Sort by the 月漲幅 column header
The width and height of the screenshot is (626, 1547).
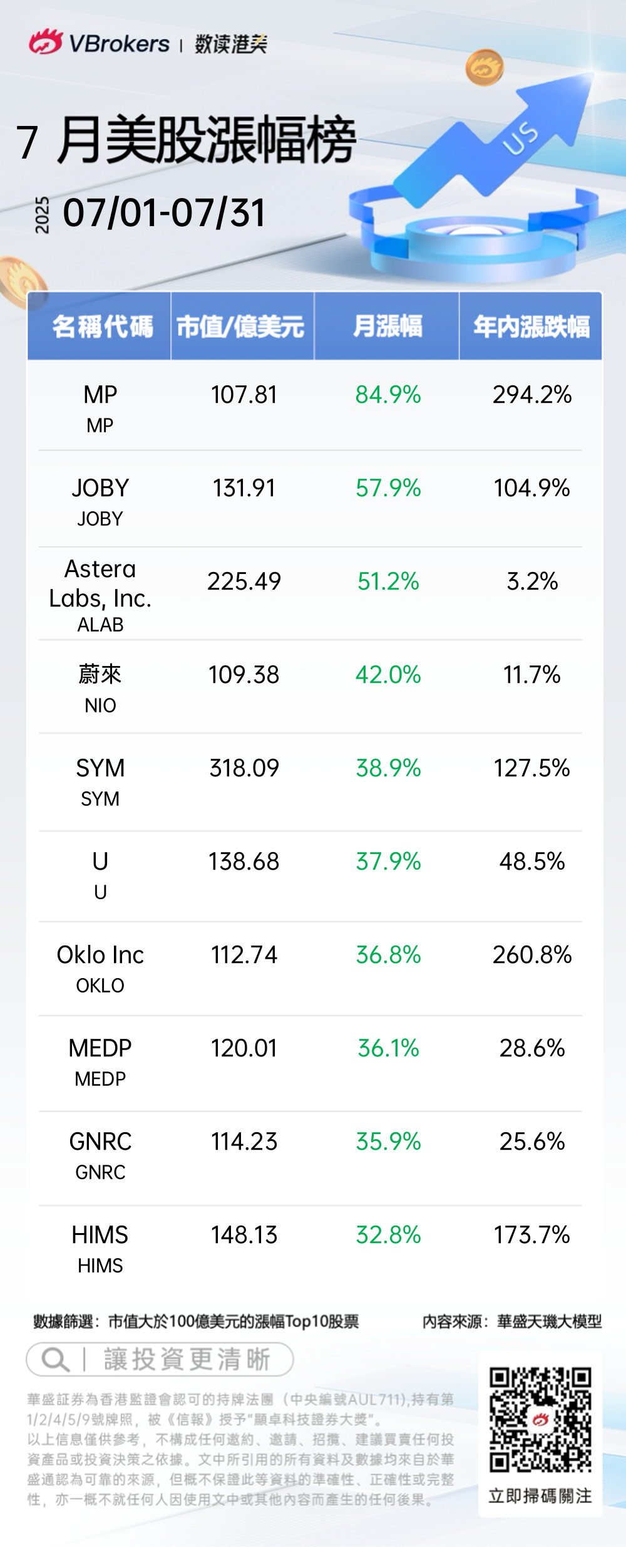387,326
